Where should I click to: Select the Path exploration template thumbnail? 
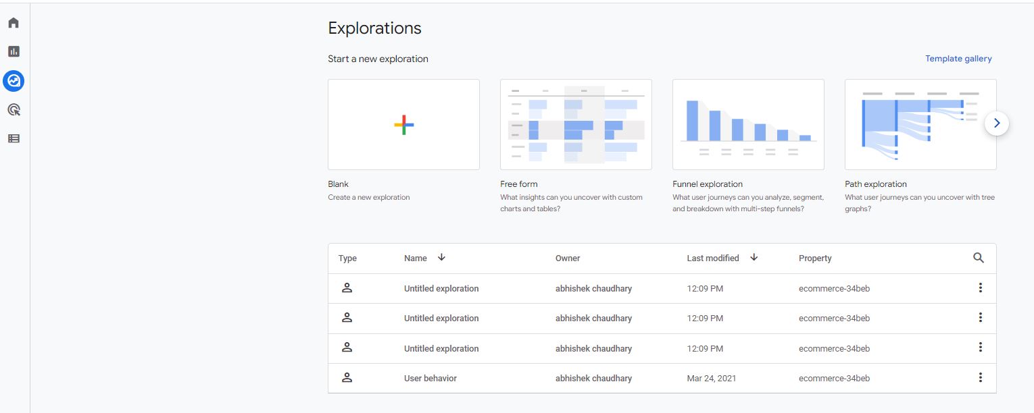920,124
